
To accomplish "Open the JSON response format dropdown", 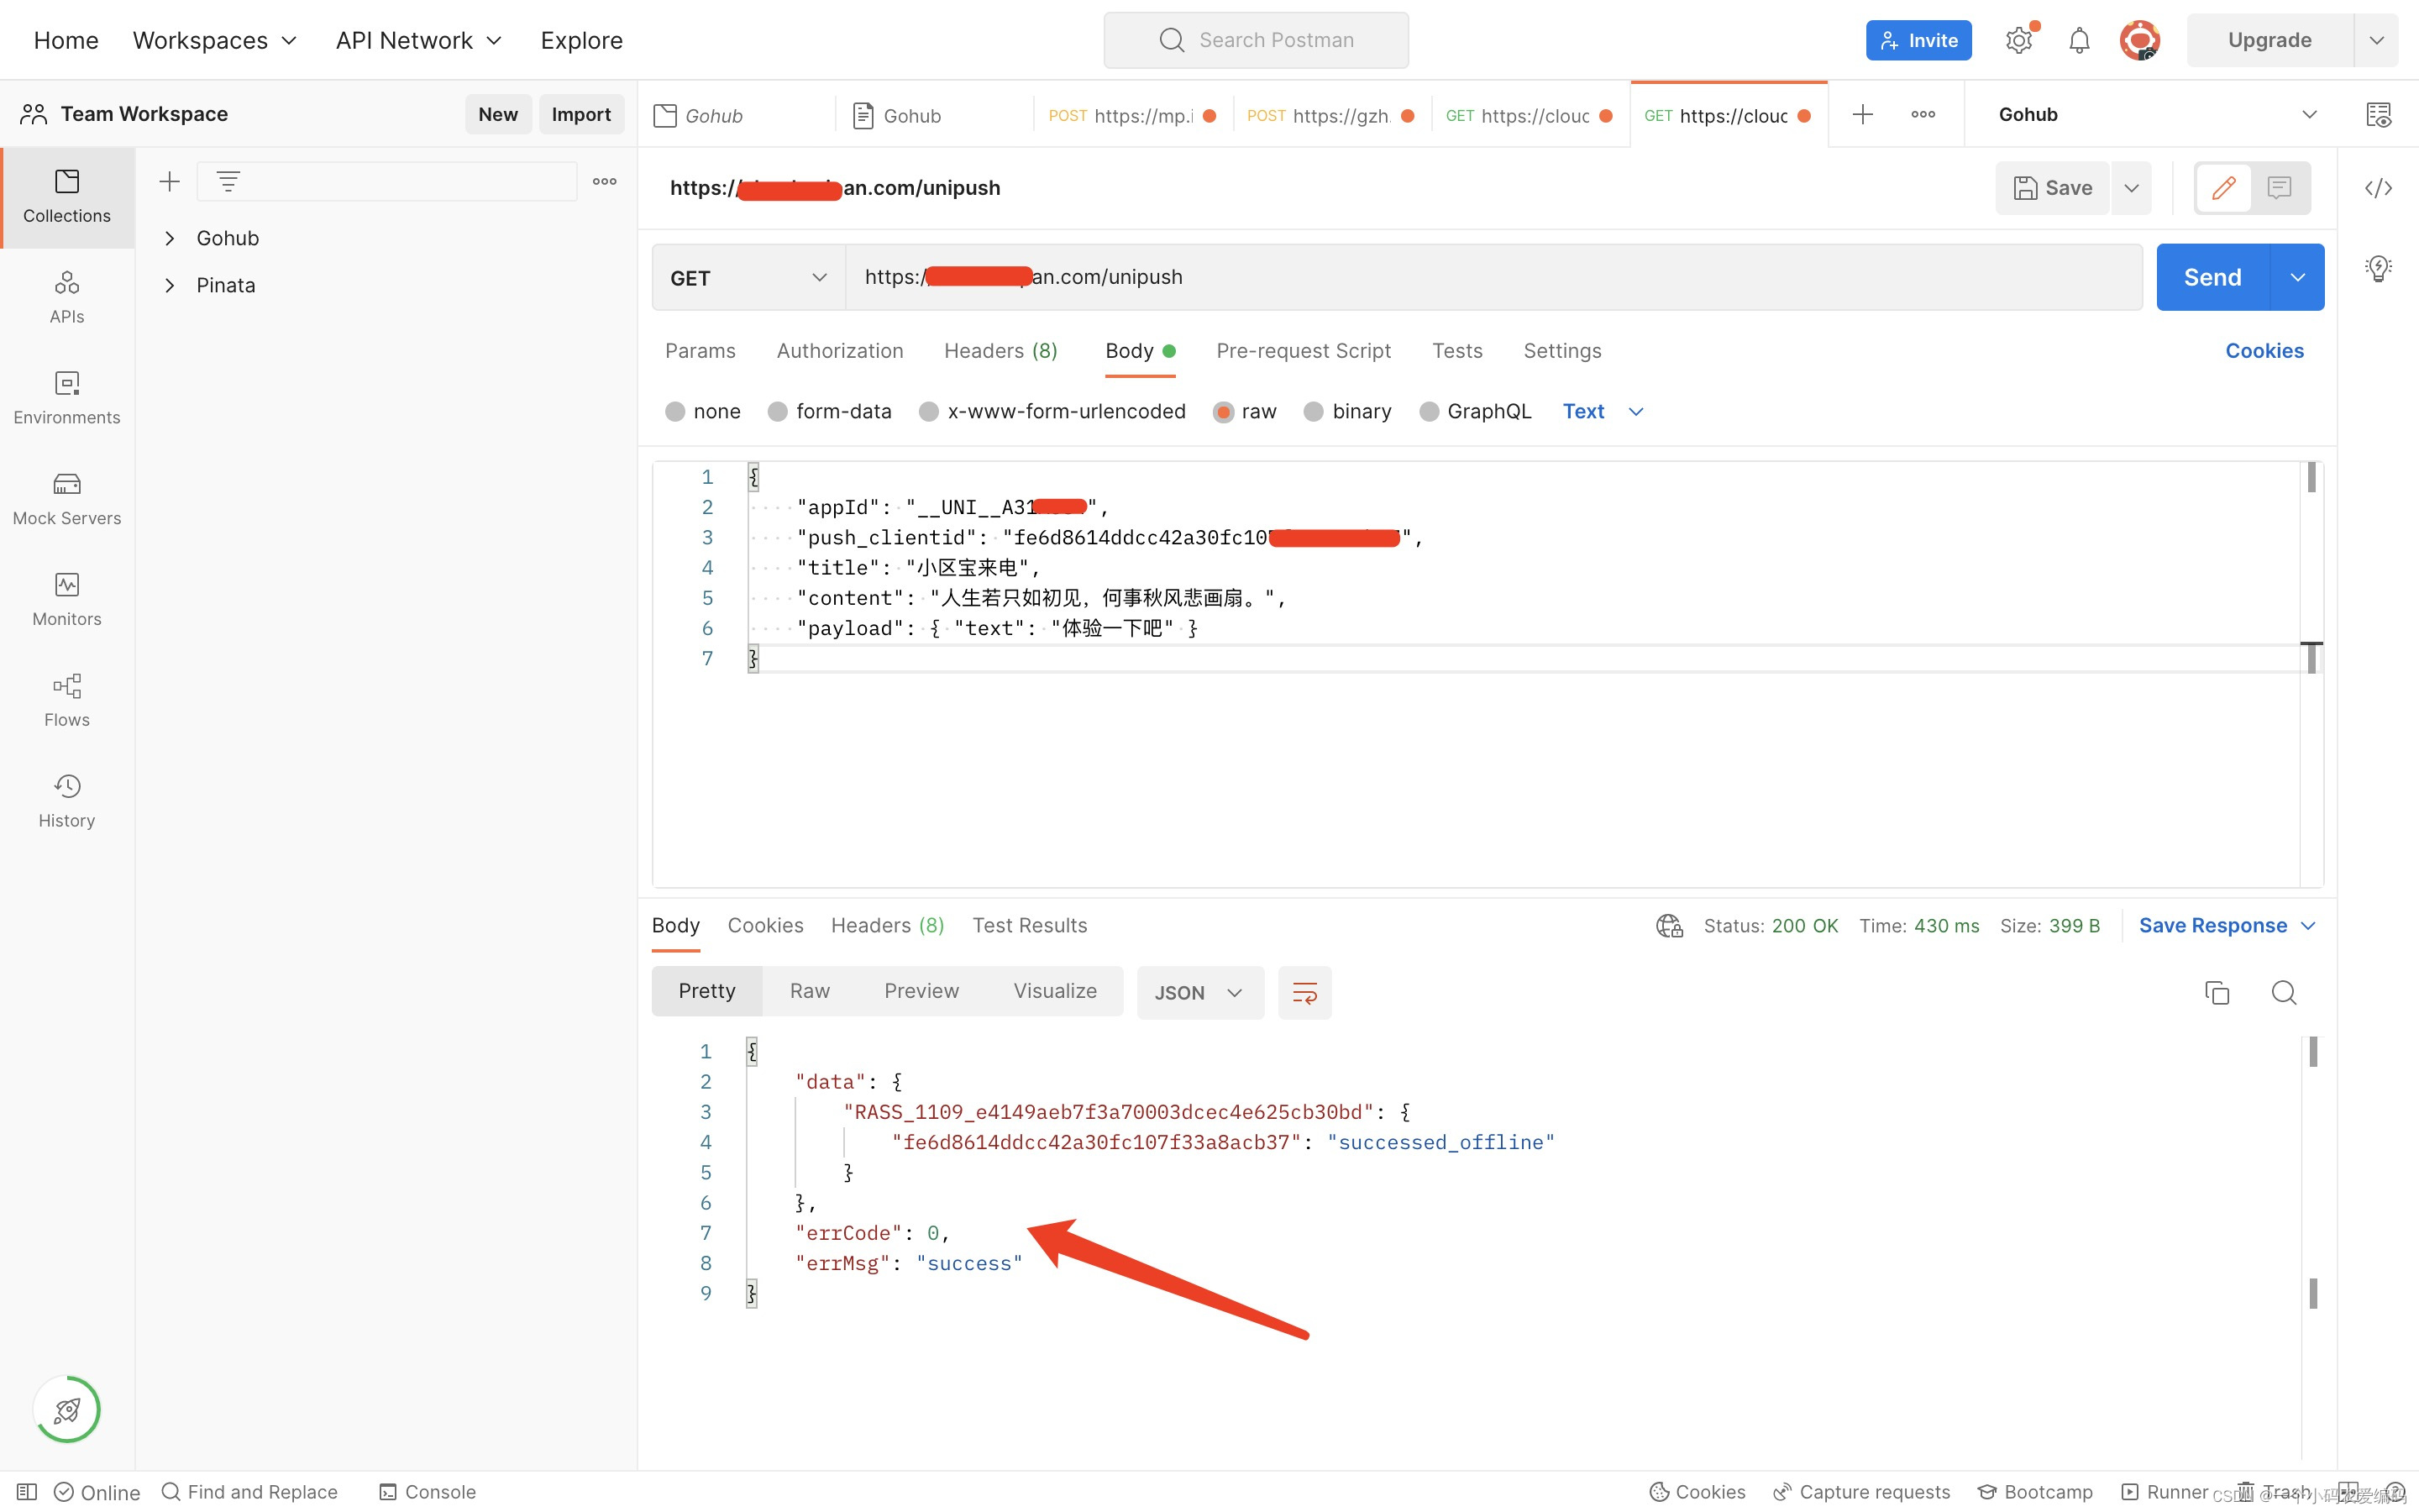I will [x=1199, y=992].
